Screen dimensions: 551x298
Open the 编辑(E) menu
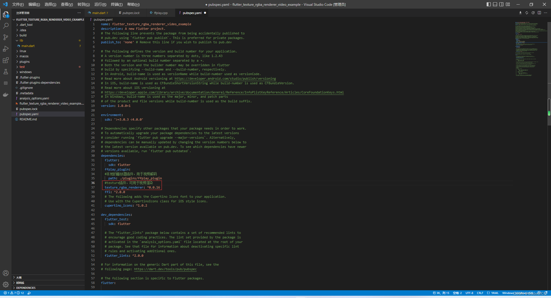(x=34, y=4)
